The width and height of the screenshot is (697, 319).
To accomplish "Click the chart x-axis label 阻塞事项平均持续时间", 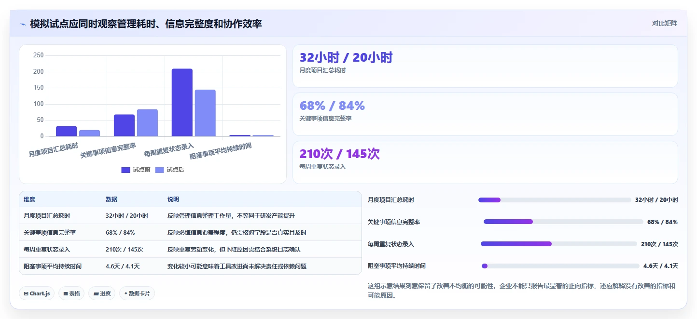I will click(x=221, y=151).
